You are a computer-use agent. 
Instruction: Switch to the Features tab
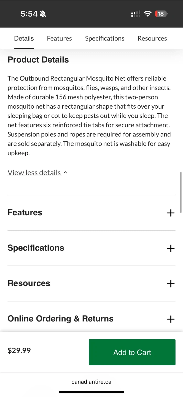[x=59, y=38]
